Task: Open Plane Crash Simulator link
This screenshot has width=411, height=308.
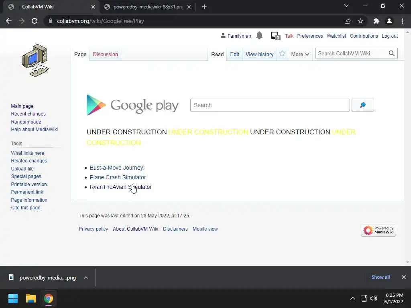Action: tap(118, 177)
